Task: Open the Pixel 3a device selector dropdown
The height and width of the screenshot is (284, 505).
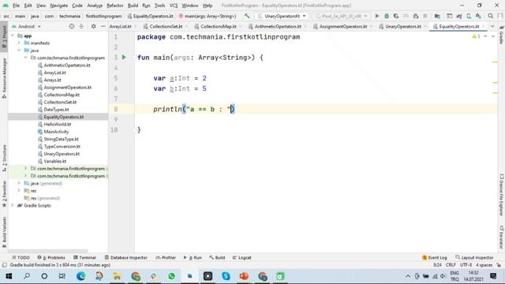Action: [x=341, y=16]
